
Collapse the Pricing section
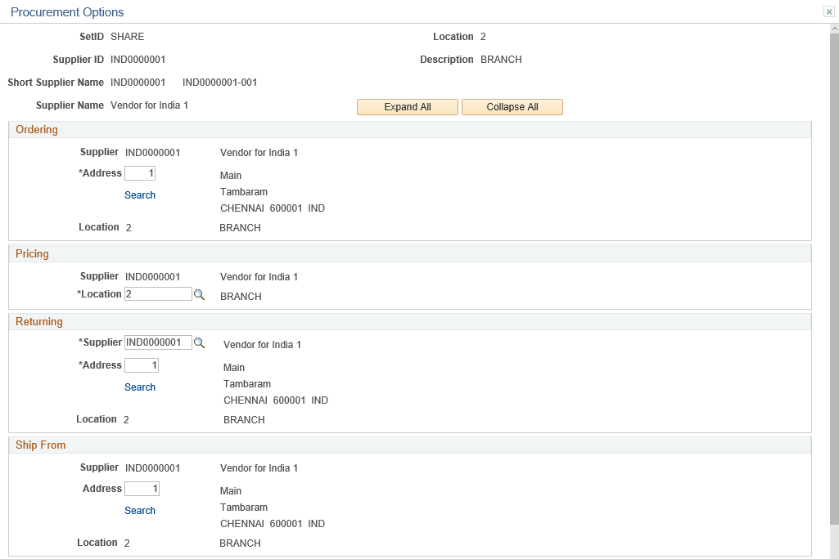coord(32,253)
